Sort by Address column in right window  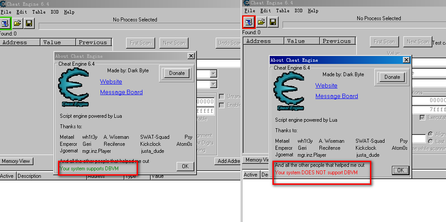(264, 41)
